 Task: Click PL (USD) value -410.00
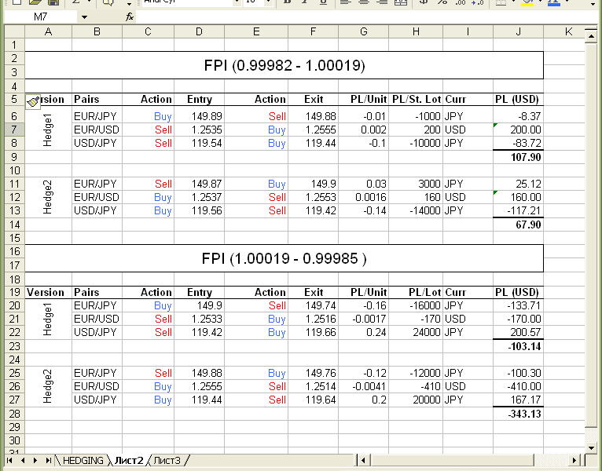point(519,386)
